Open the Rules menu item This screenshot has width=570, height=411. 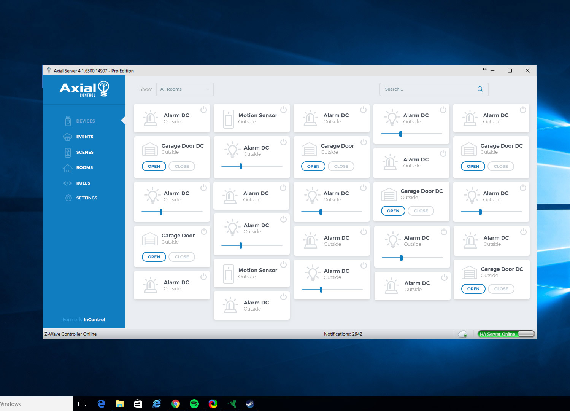(x=83, y=183)
